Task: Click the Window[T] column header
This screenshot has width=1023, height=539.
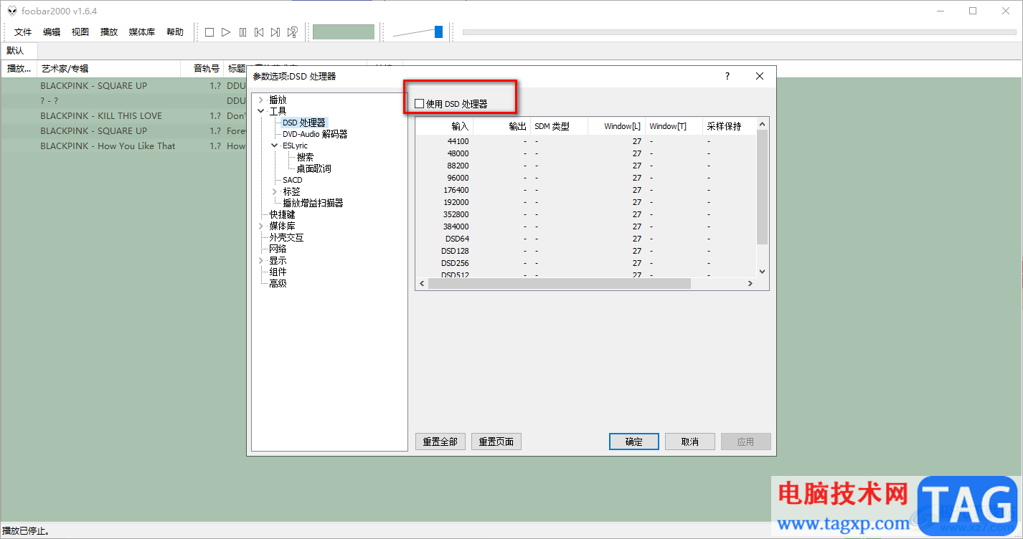Action: pyautogui.click(x=674, y=126)
